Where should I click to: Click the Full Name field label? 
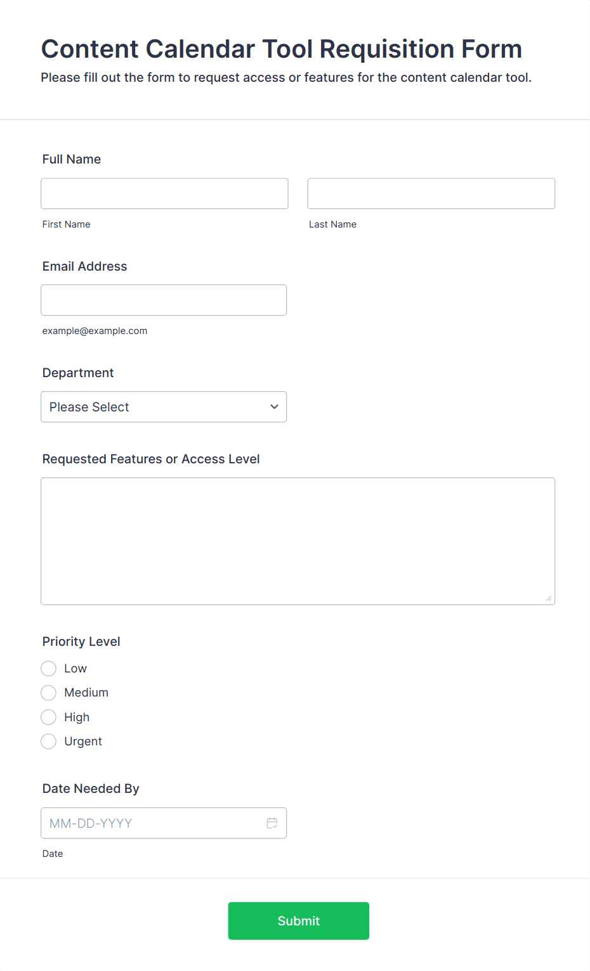[x=72, y=159]
